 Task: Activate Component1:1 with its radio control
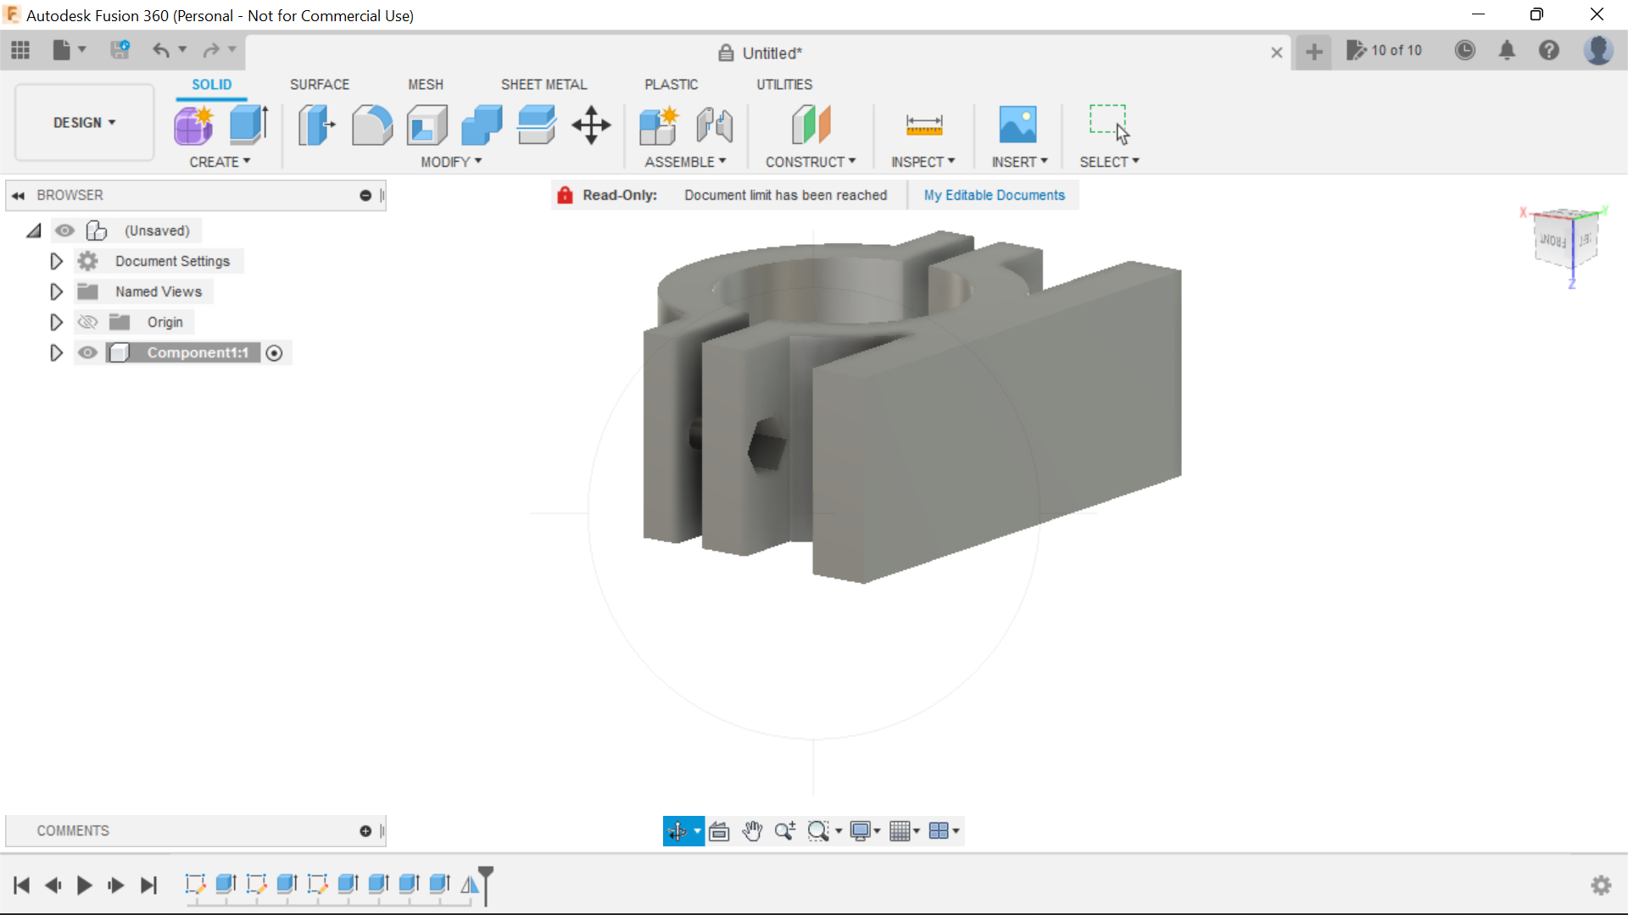pos(274,352)
